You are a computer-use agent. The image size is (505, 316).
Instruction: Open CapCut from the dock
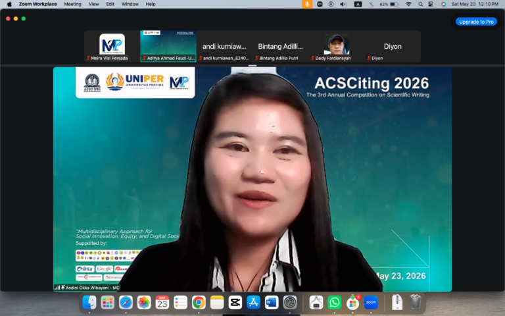pos(235,302)
